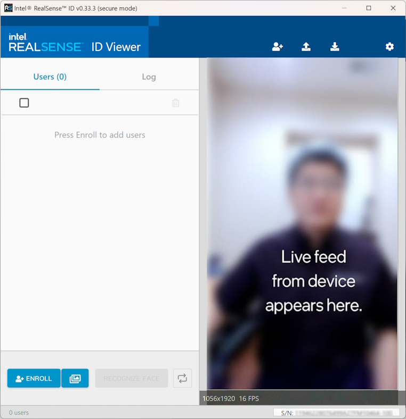The height and width of the screenshot is (419, 406).
Task: Click the download arrow icon in header
Action: (x=335, y=47)
